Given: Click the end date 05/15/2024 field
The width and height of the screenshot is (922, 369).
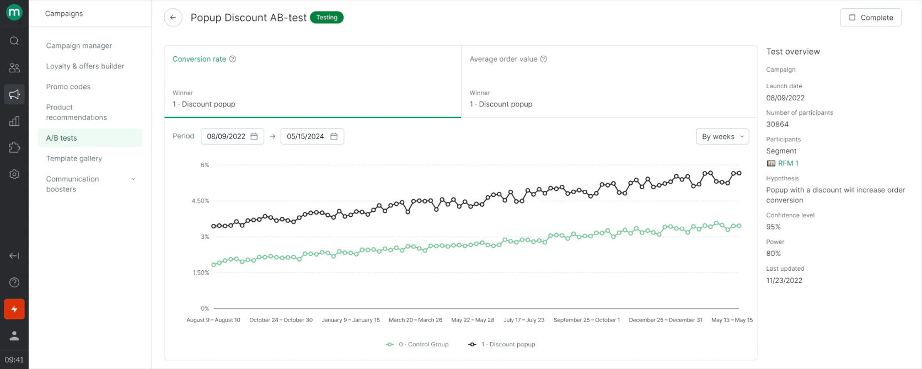Looking at the screenshot, I should [x=312, y=136].
